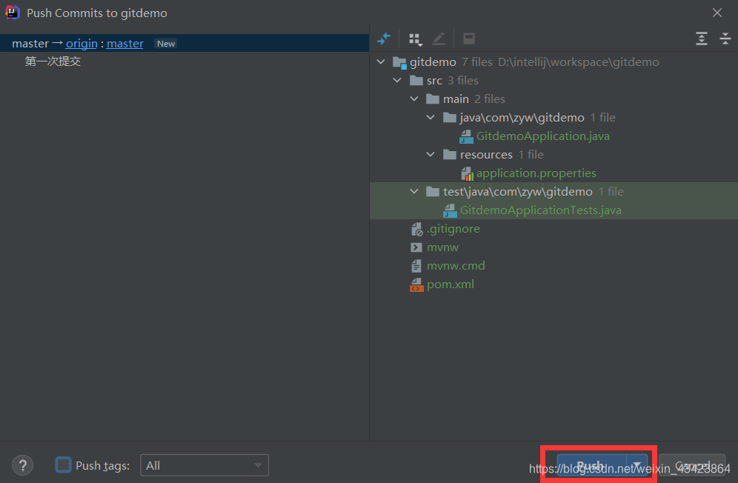Open the Push button dropdown arrow

pos(636,465)
